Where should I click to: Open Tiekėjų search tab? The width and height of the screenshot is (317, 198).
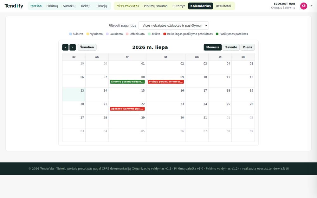[86, 6]
